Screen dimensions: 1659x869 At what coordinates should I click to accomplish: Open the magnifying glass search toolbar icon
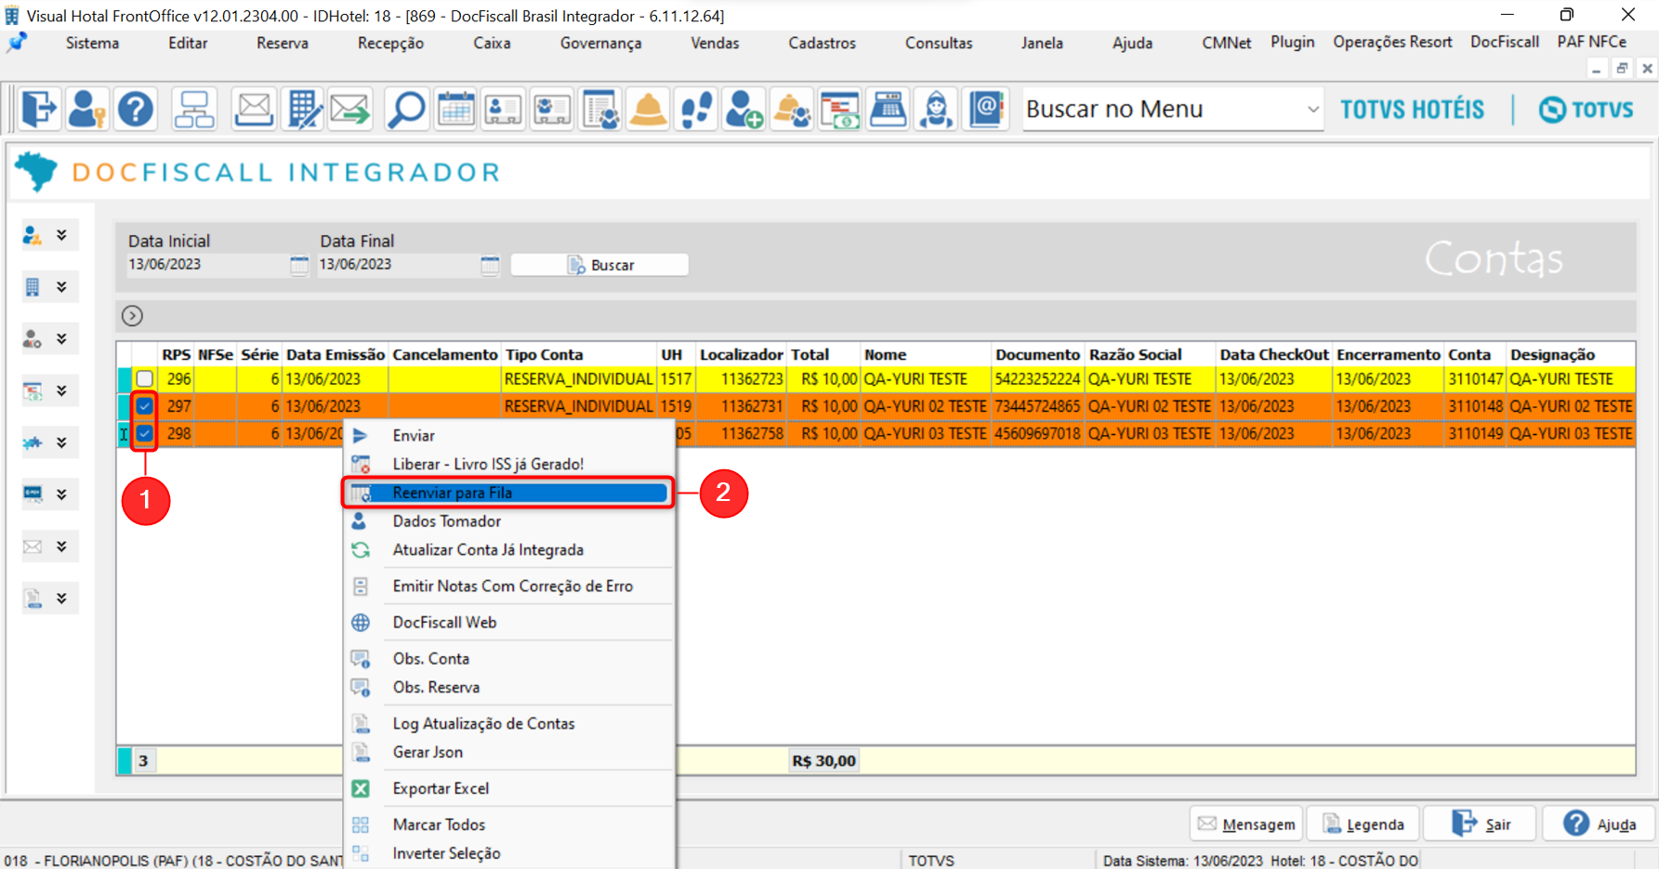(406, 109)
